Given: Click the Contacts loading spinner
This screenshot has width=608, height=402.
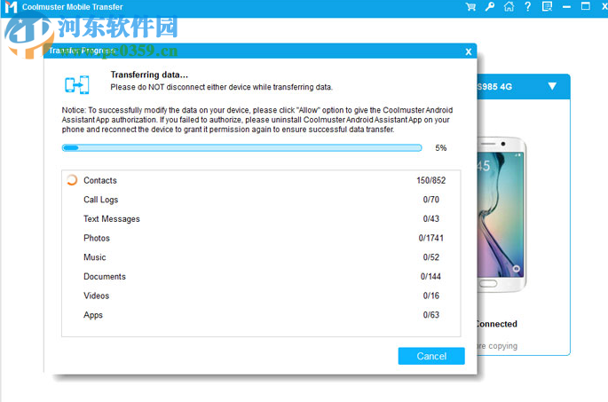Looking at the screenshot, I should (72, 180).
